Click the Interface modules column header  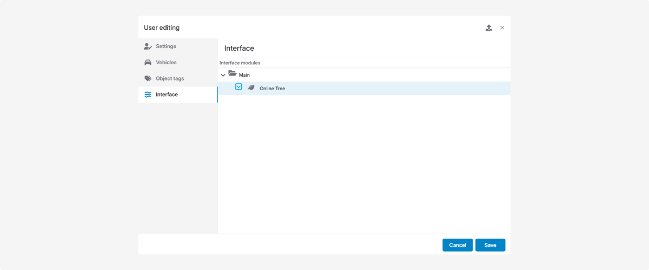[240, 63]
